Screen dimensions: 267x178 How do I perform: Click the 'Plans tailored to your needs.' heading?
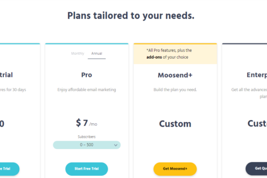point(131,16)
